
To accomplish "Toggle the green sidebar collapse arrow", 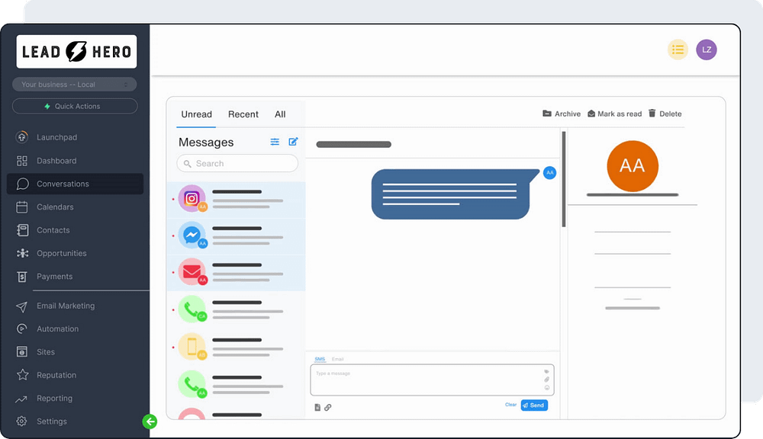I will click(x=150, y=421).
